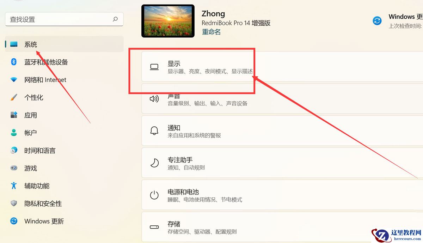This screenshot has width=423, height=243.
Task: Open the 显示 display settings entry
Action: click(197, 67)
